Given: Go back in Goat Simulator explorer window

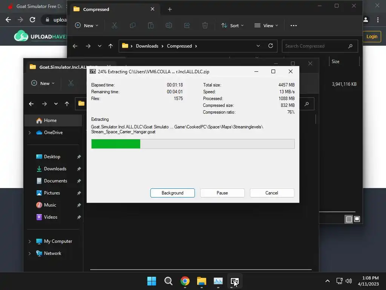Looking at the screenshot, I should tap(31, 104).
